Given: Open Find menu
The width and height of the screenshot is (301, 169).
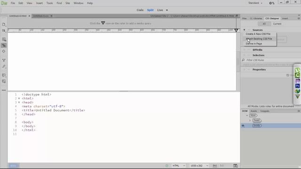Looking at the screenshot, I should point(59,3).
